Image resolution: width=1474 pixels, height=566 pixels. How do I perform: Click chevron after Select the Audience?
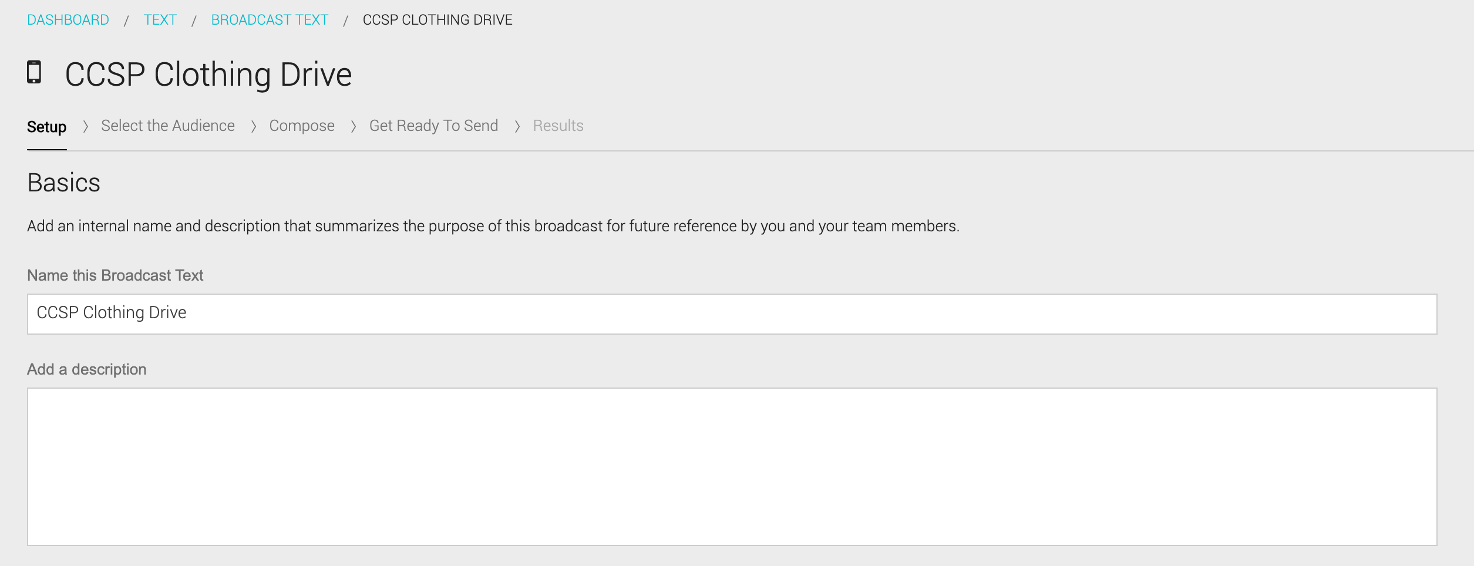(x=254, y=126)
